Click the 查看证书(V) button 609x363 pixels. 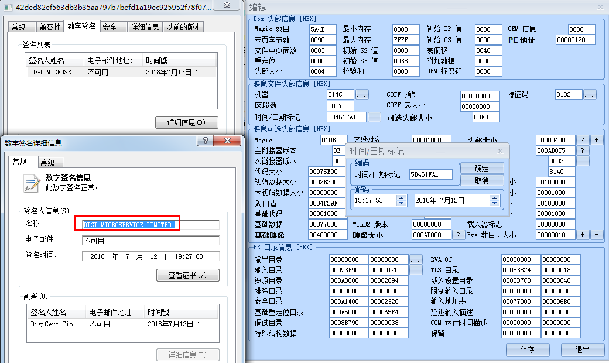tap(187, 275)
